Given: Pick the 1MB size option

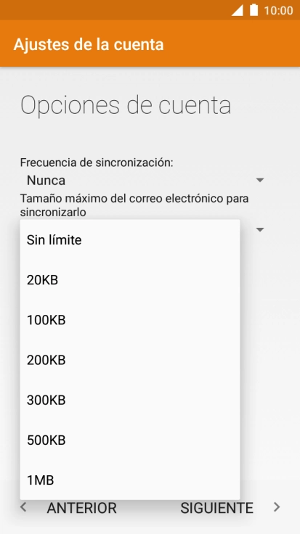Looking at the screenshot, I should tap(130, 480).
